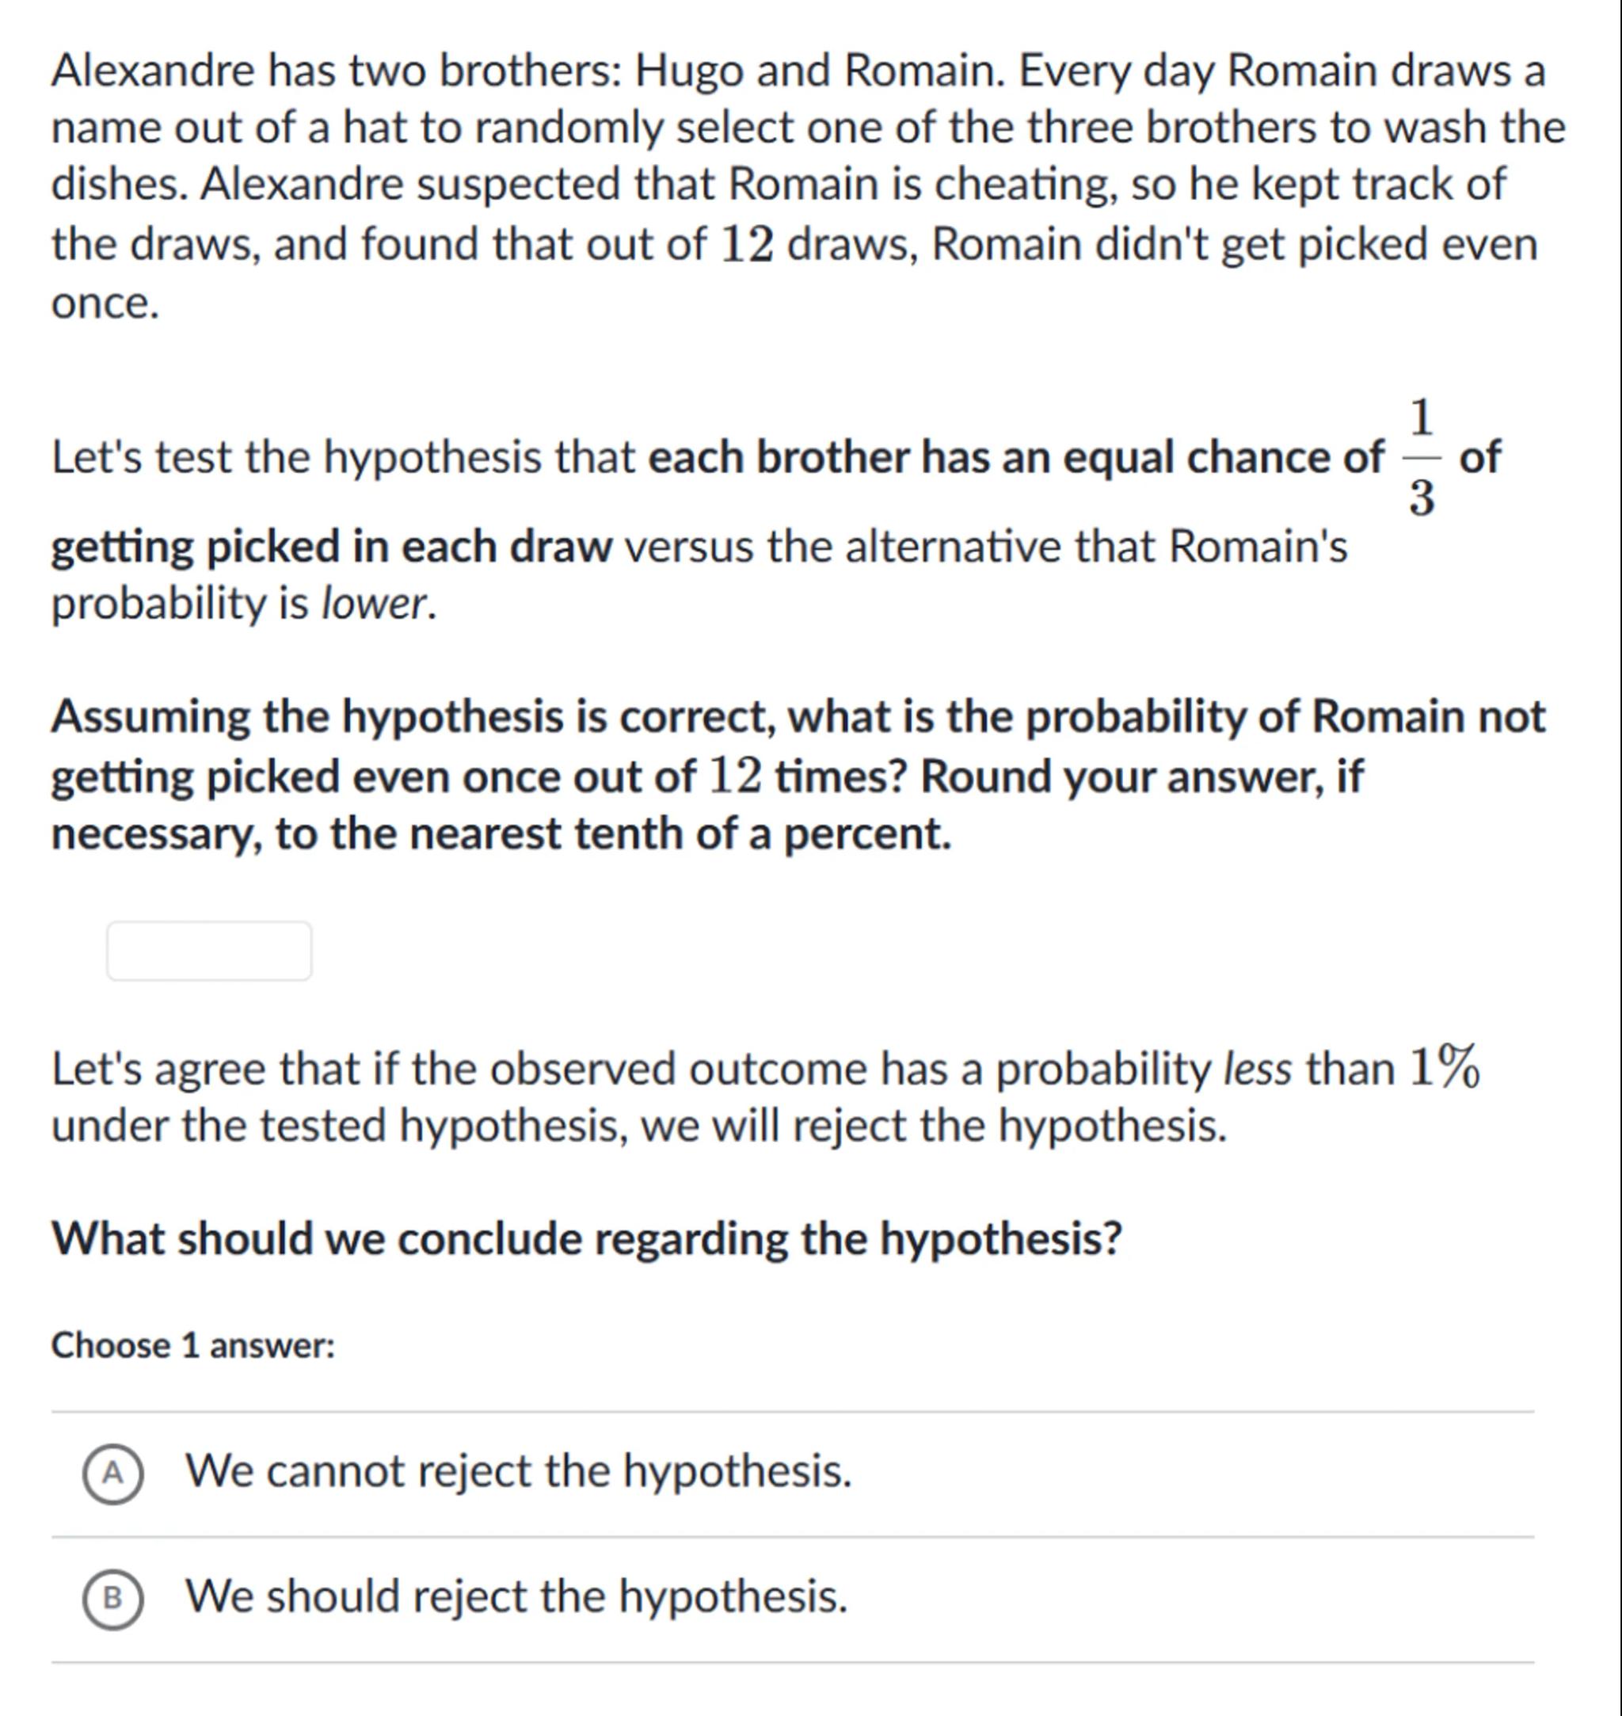Click the number 12 before "draws, Romain didn't"
This screenshot has height=1716, width=1622.
pos(746,245)
